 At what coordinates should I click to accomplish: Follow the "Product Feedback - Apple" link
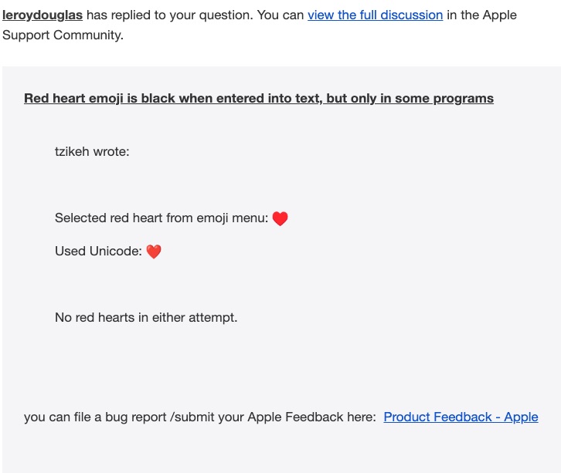pos(461,417)
